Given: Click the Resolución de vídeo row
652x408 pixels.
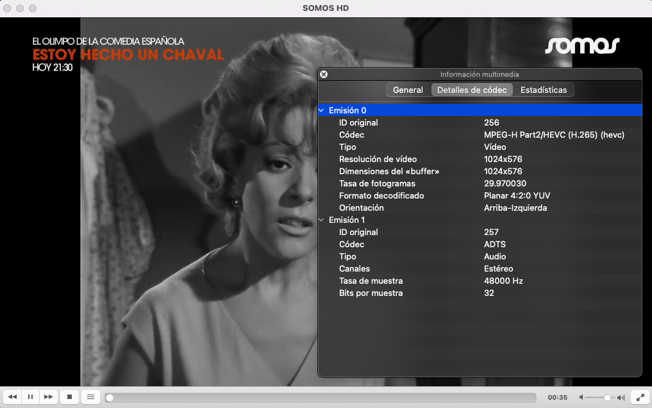Looking at the screenshot, I should coord(481,159).
